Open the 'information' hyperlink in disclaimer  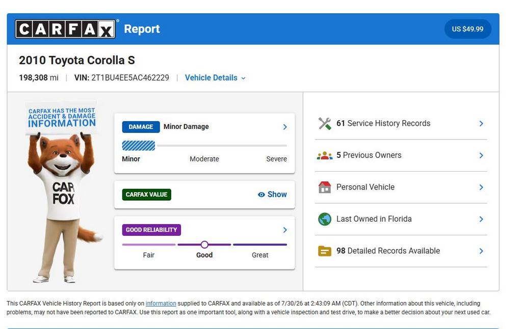click(x=161, y=304)
